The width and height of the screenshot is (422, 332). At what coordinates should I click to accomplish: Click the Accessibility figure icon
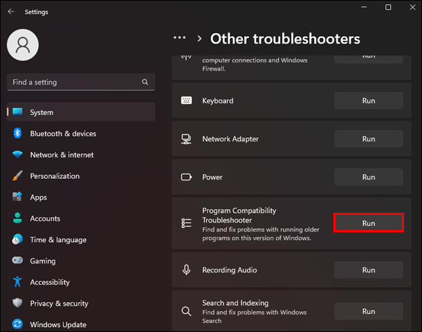(x=17, y=282)
